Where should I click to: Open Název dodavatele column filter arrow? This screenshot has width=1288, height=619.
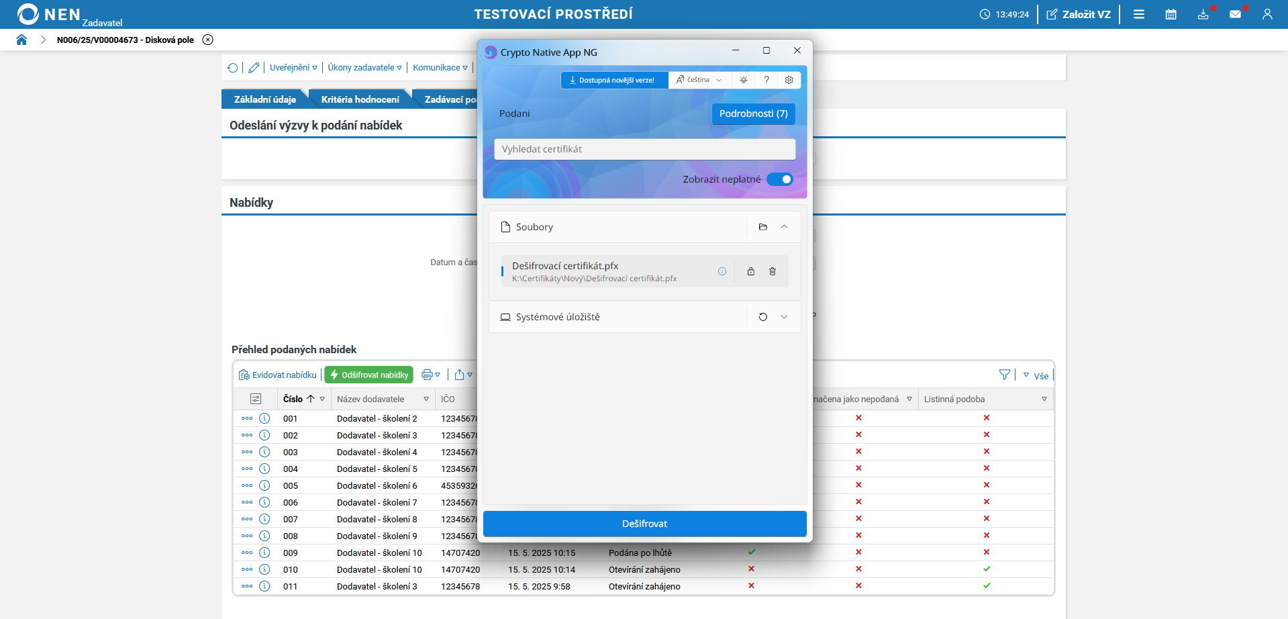click(426, 399)
